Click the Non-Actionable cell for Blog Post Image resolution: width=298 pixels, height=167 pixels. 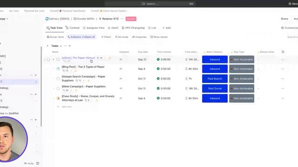tap(242, 69)
